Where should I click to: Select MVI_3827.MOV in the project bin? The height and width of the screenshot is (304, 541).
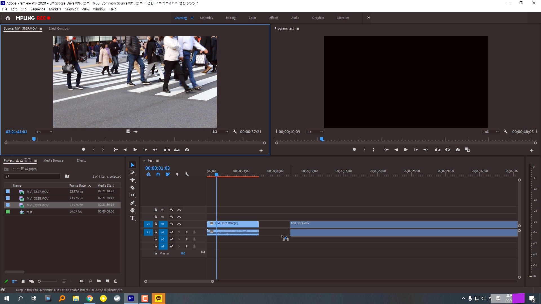[x=37, y=192]
